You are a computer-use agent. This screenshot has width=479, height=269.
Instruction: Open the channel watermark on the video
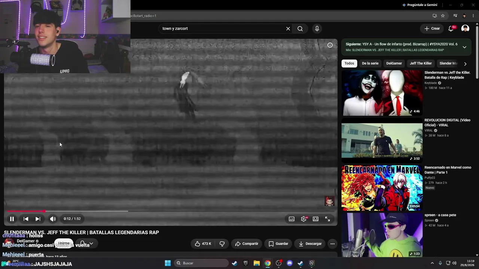tap(329, 201)
